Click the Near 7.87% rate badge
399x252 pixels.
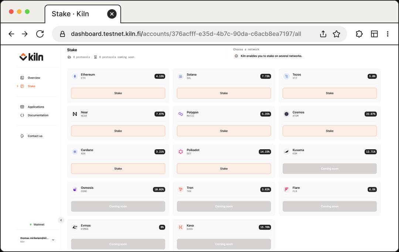[160, 114]
